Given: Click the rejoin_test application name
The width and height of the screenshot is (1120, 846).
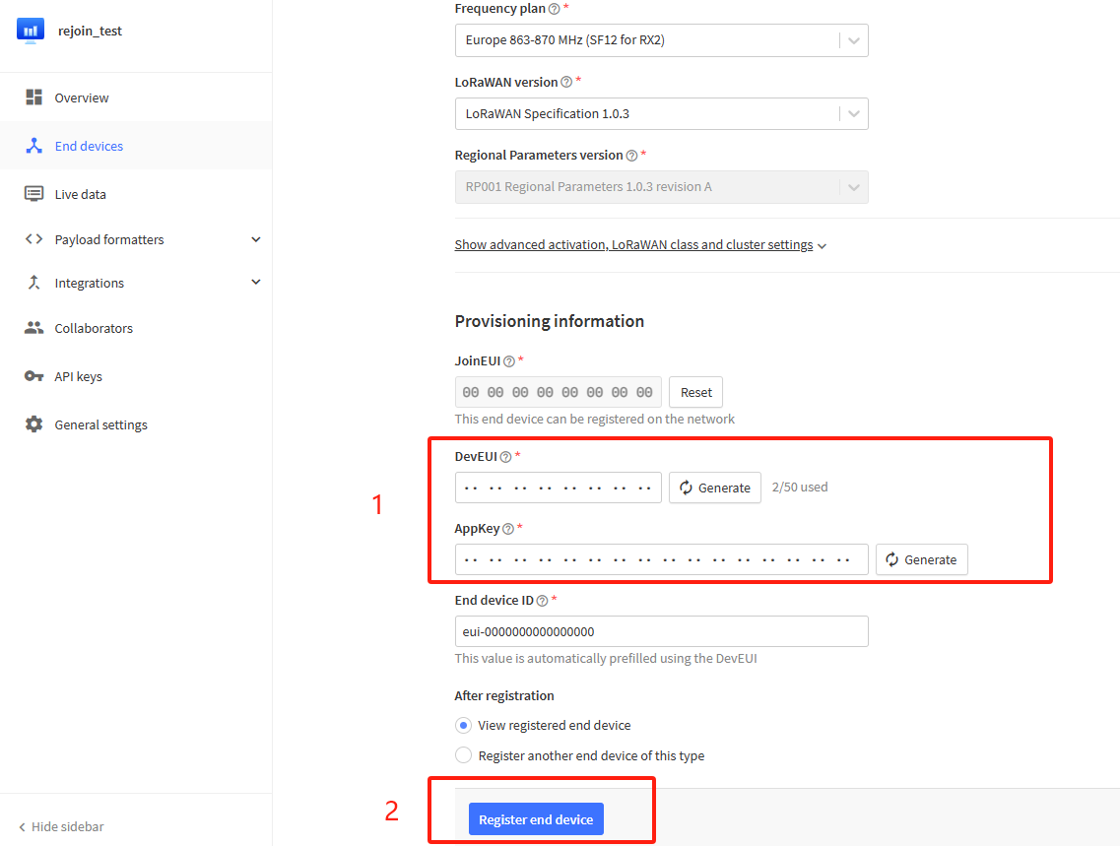Looking at the screenshot, I should [x=90, y=31].
